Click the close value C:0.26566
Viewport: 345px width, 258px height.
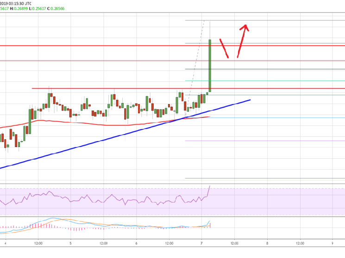coord(56,9)
